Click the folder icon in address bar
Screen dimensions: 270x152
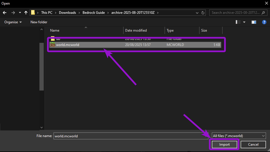[x=33, y=13]
